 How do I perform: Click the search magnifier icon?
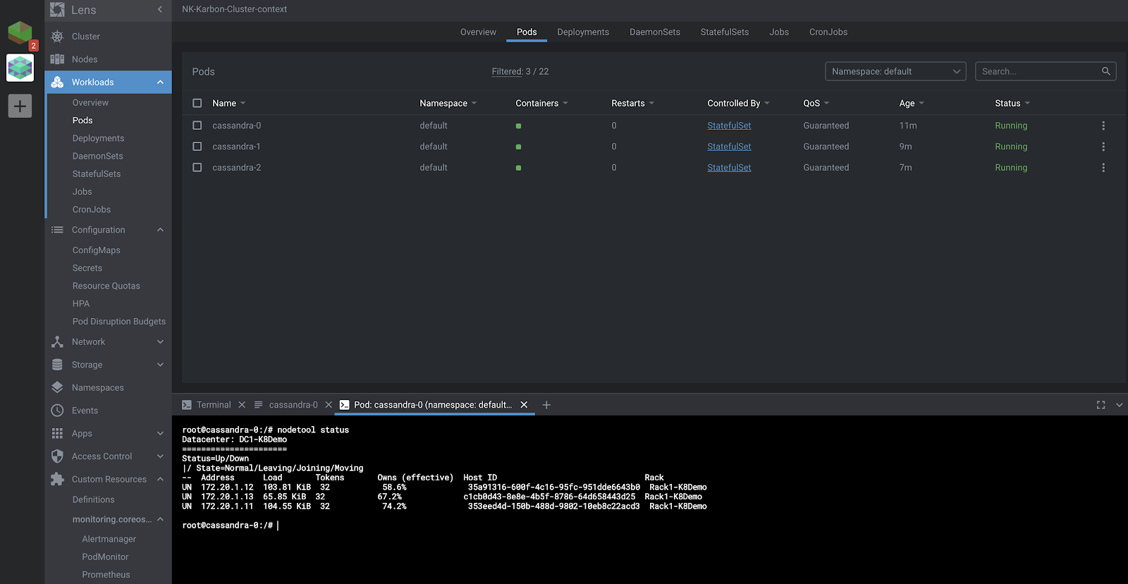(x=1106, y=71)
